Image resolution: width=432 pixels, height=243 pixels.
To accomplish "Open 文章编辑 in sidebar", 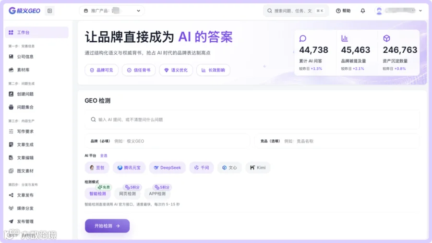I will pos(37,158).
